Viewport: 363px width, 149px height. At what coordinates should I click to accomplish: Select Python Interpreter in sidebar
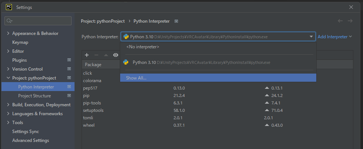click(x=38, y=87)
